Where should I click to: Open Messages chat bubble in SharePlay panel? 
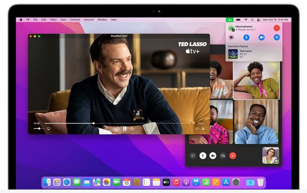click(x=231, y=37)
